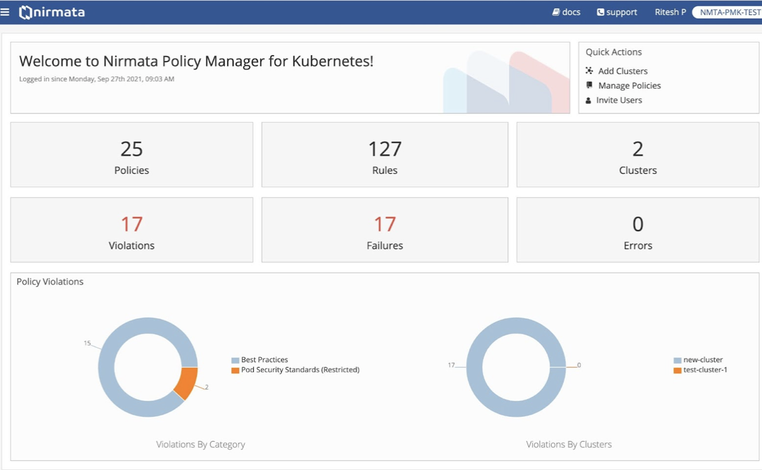Click the Pod Security Standards legend swatch
This screenshot has width=762, height=470.
pyautogui.click(x=235, y=370)
